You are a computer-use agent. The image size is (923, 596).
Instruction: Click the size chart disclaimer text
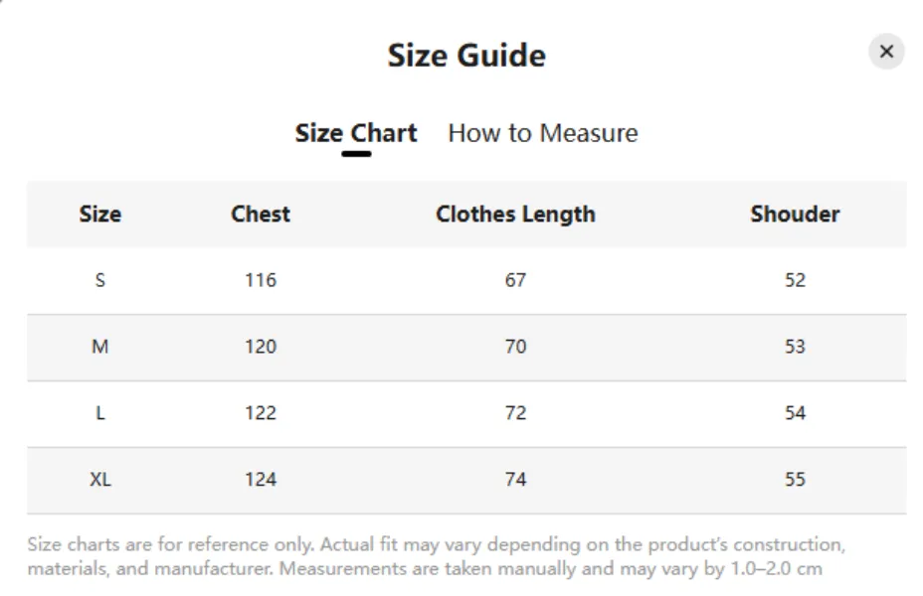click(x=437, y=556)
